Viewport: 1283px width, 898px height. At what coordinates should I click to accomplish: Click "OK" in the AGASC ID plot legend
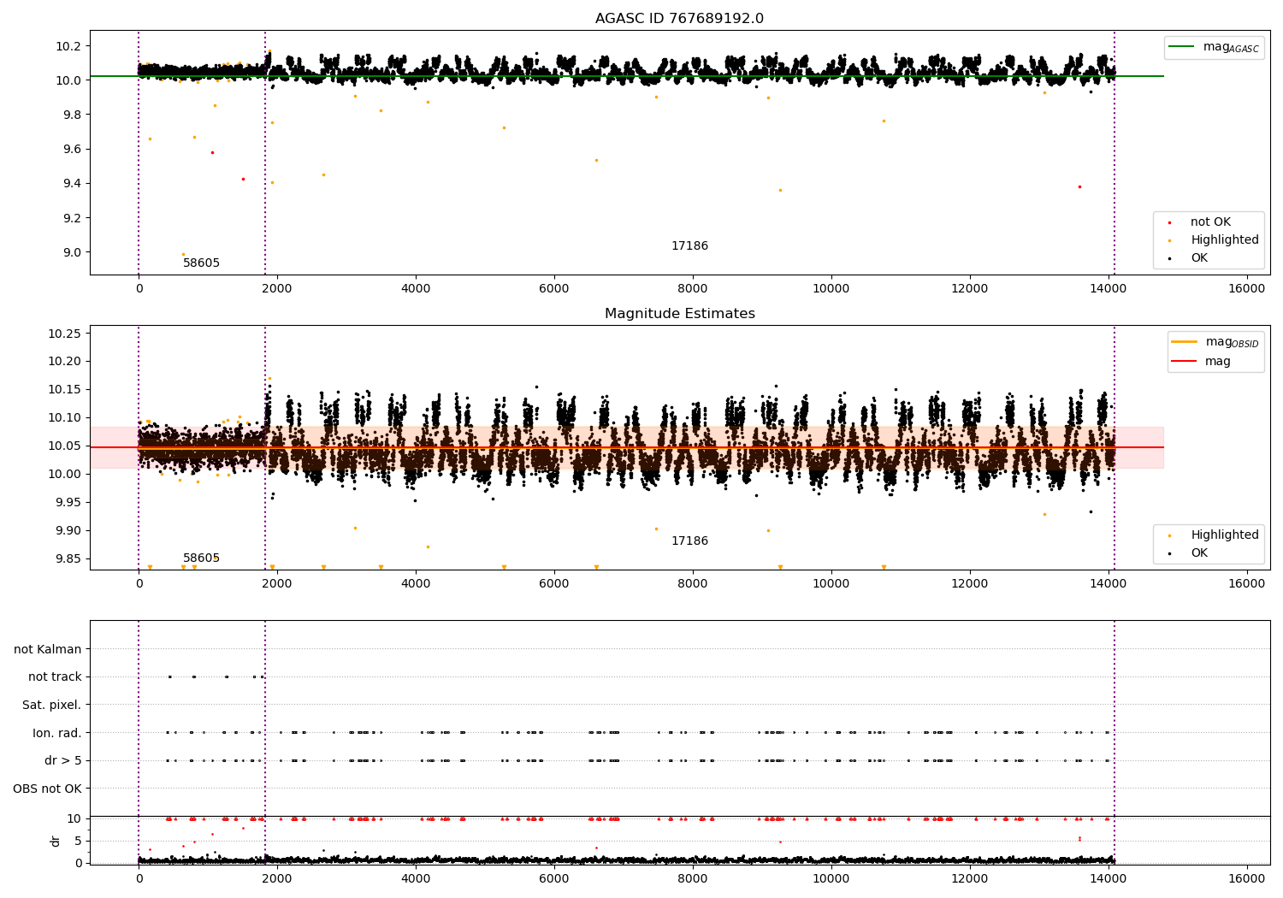pos(1199,258)
